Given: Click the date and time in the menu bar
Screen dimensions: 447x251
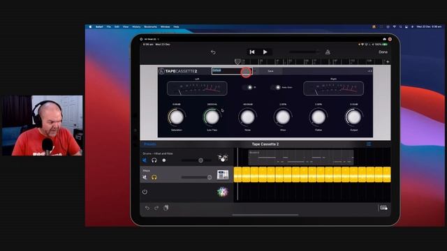Looking at the screenshot, I should (x=429, y=26).
